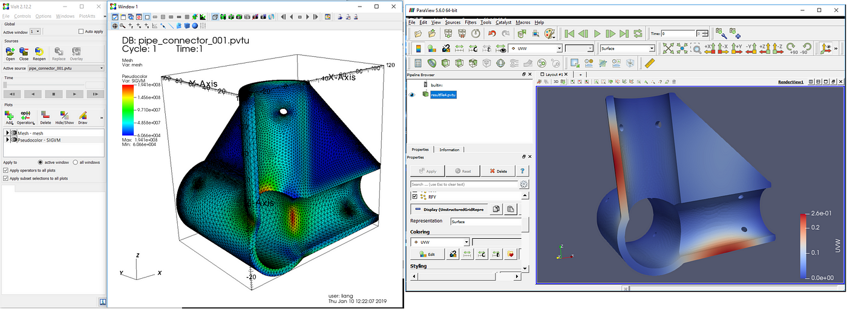Switch to the Information tab

(449, 149)
